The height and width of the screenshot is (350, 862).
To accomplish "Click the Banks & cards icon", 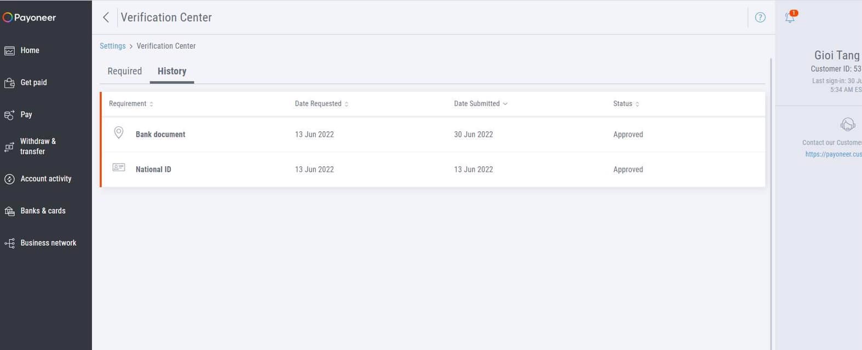I will [10, 211].
